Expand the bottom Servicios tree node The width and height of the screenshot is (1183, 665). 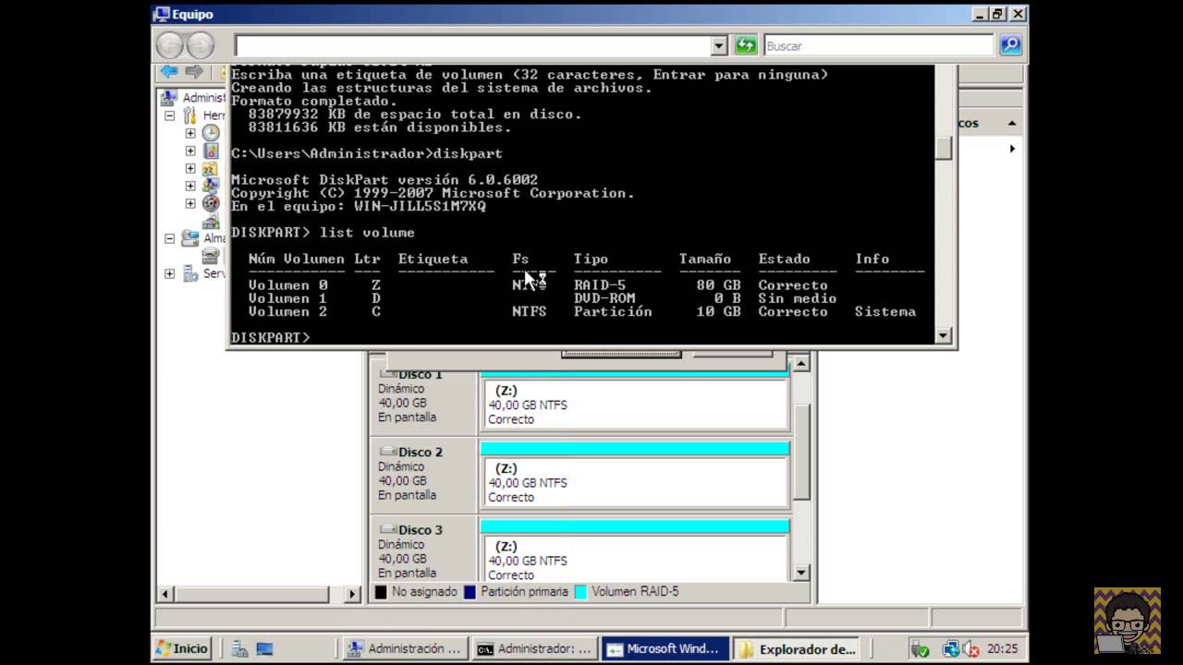[170, 273]
